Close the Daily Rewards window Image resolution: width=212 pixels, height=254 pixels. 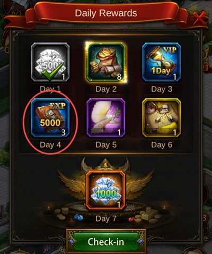(x=199, y=18)
